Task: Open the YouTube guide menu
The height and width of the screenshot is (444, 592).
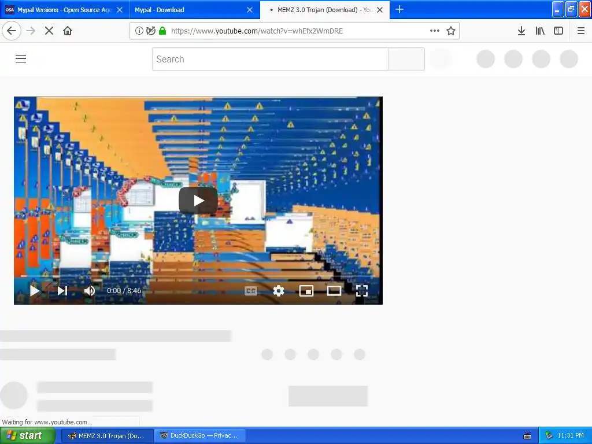Action: pyautogui.click(x=21, y=58)
